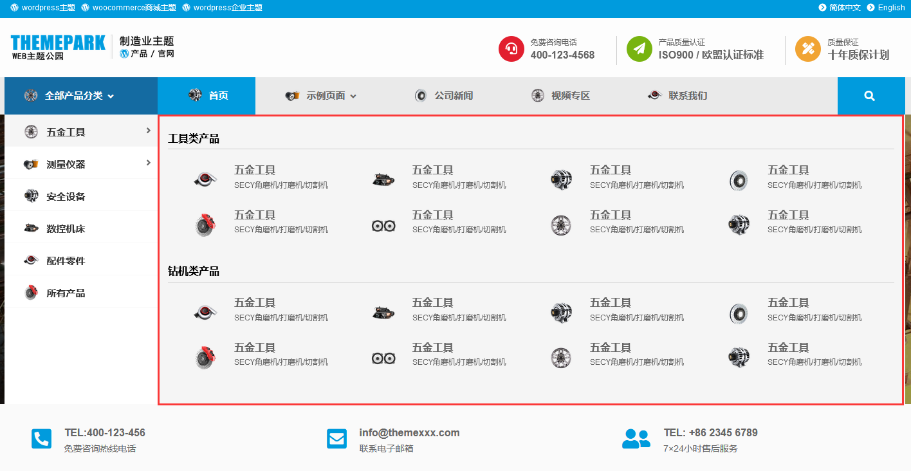Open the search magnifier in the navigation bar
911x471 pixels.
click(x=870, y=95)
